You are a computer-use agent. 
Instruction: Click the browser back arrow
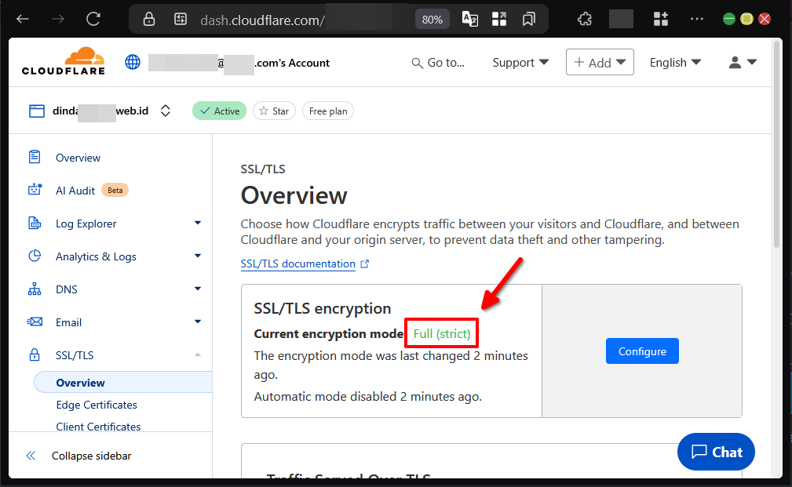(23, 19)
